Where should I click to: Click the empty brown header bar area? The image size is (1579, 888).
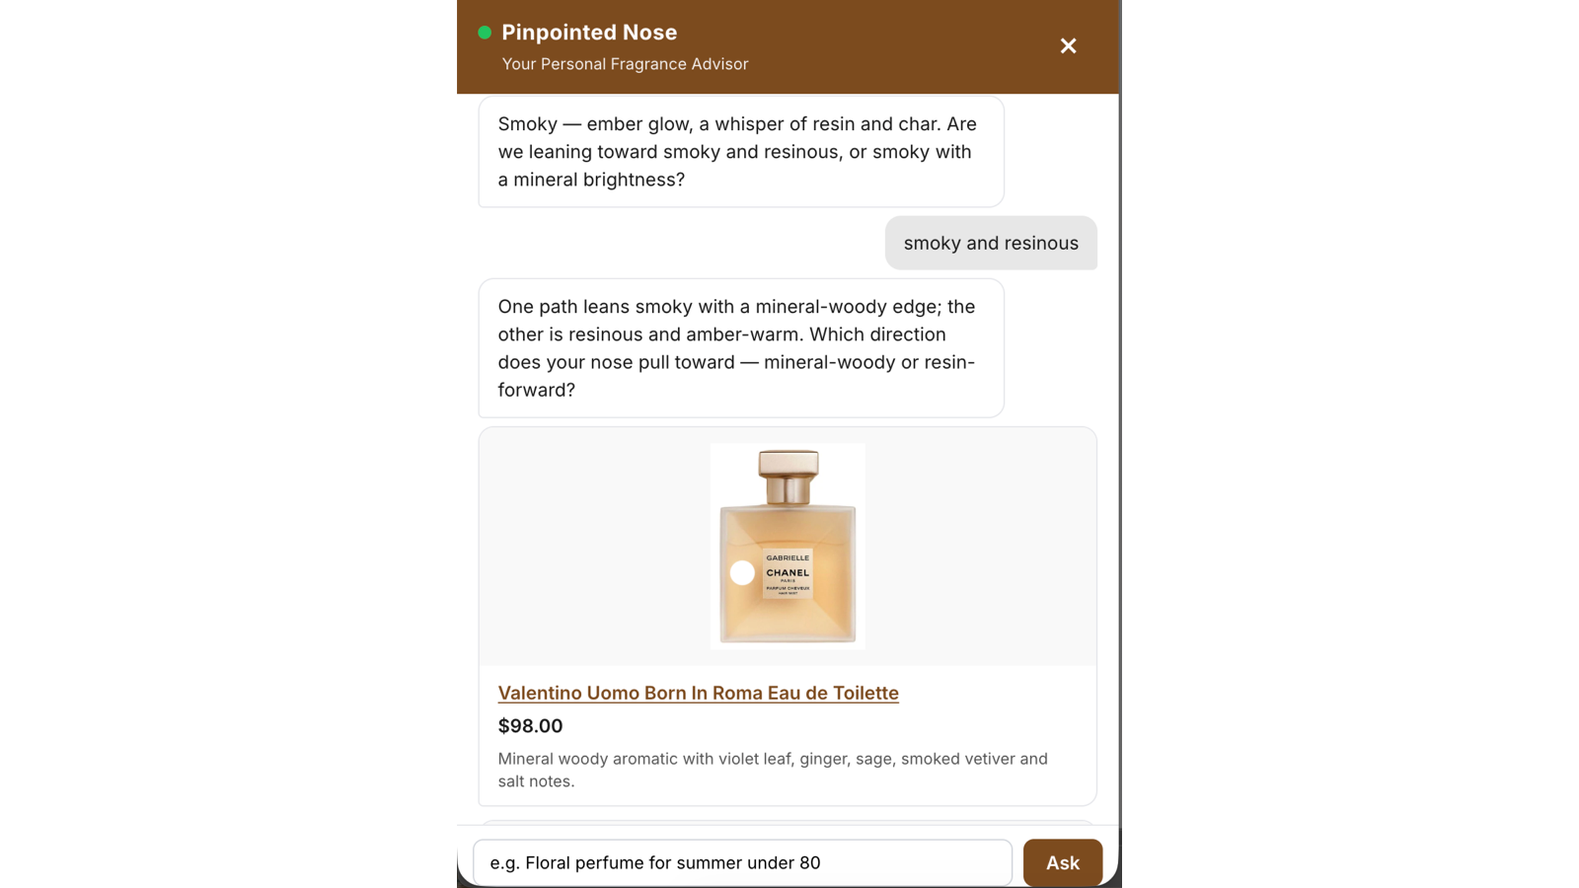click(888, 46)
